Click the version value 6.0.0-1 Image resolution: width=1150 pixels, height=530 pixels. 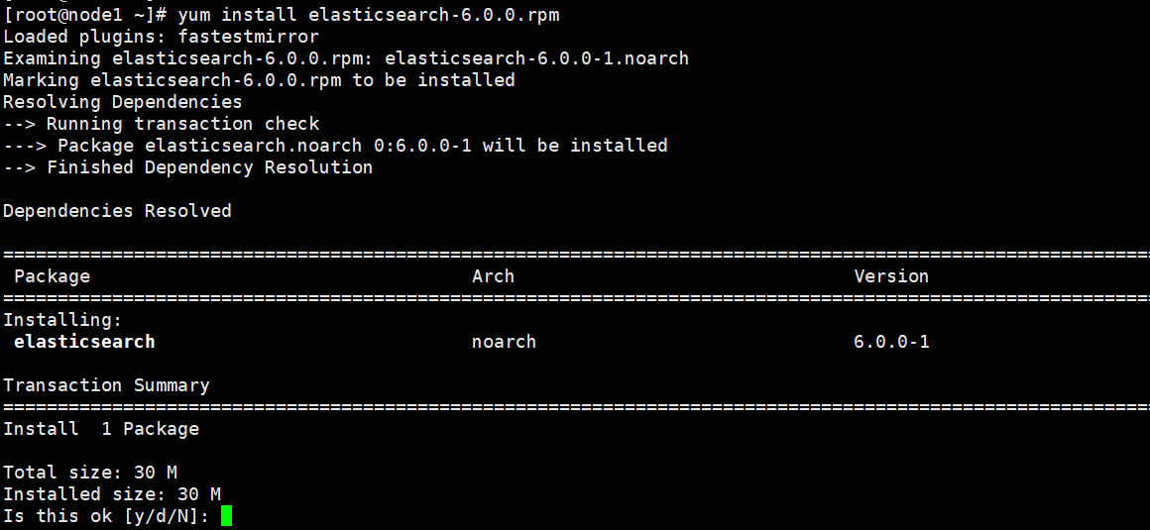[892, 342]
